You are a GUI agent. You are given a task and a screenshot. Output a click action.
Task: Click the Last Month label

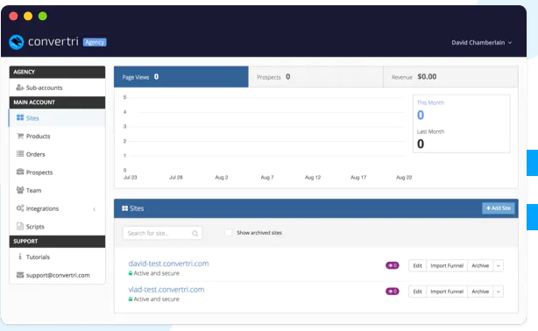point(430,131)
